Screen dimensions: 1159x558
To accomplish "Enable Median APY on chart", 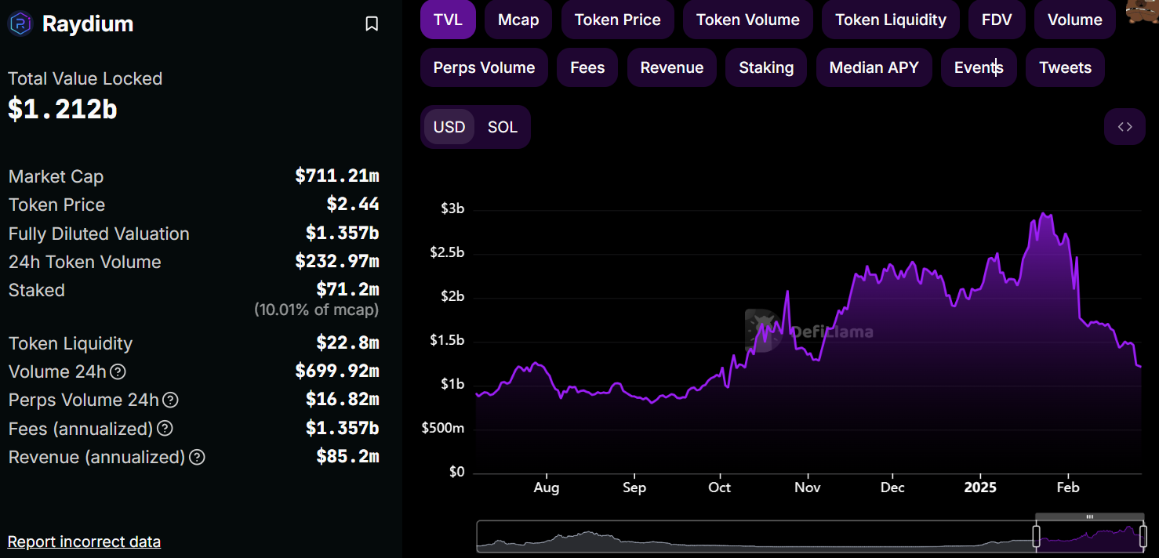I will point(874,68).
